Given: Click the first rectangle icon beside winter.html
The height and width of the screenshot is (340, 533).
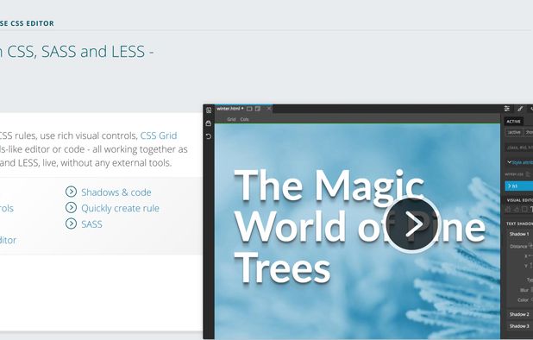Looking at the screenshot, I should point(249,109).
